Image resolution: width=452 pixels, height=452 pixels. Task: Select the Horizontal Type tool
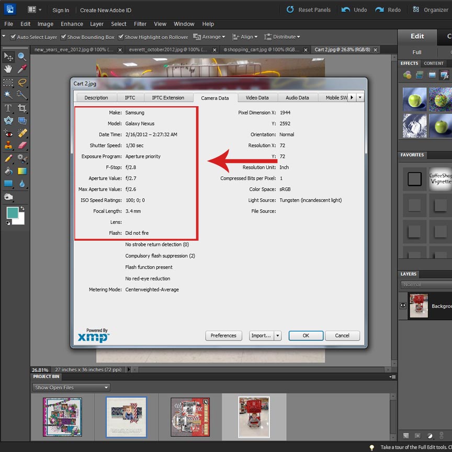[8, 108]
